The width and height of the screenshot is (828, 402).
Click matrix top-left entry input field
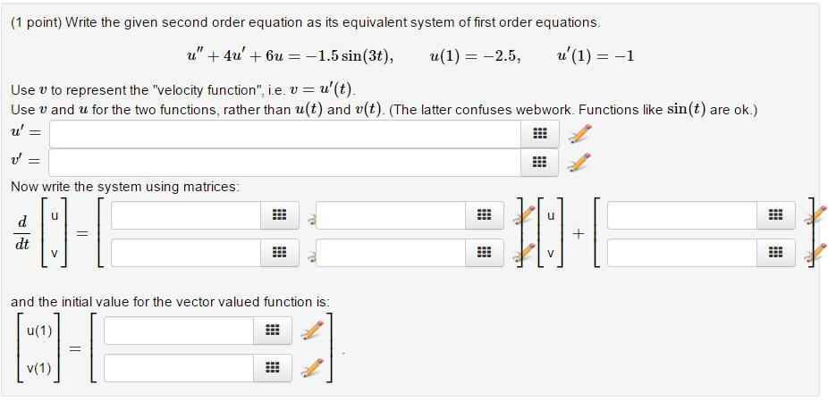(x=186, y=215)
